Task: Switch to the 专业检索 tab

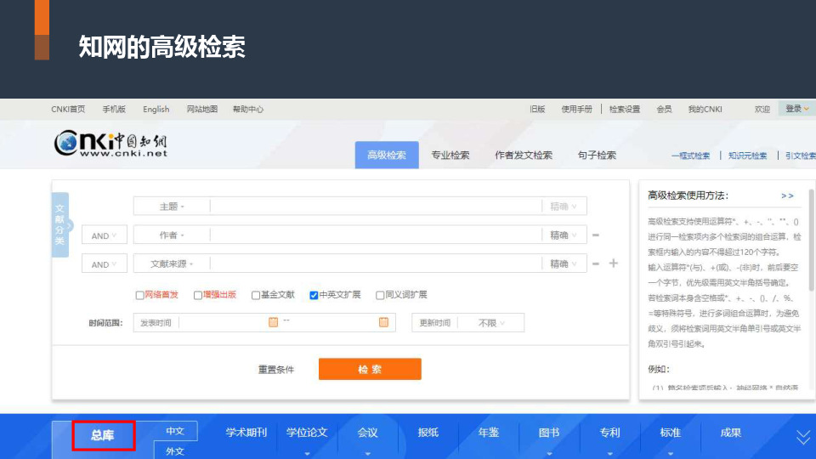Action: (x=450, y=155)
